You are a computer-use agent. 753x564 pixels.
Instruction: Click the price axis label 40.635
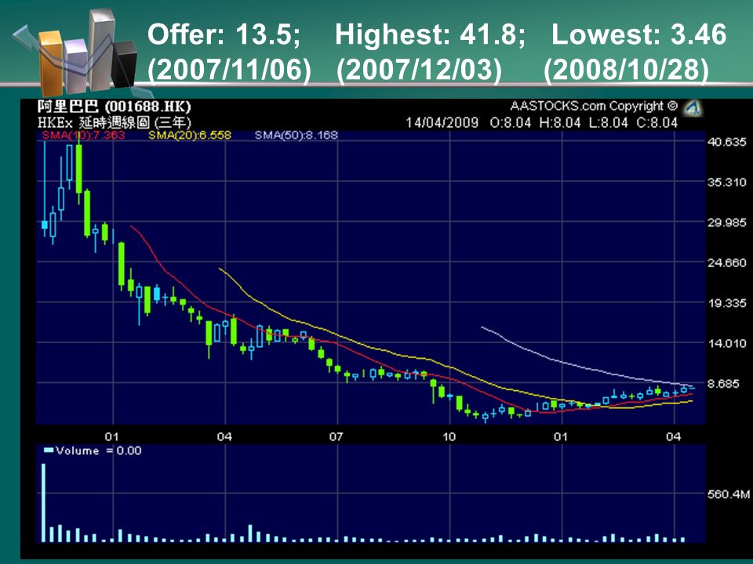tap(727, 142)
